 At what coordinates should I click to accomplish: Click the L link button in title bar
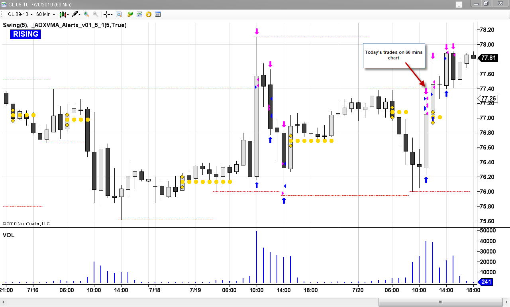pyautogui.click(x=459, y=4)
